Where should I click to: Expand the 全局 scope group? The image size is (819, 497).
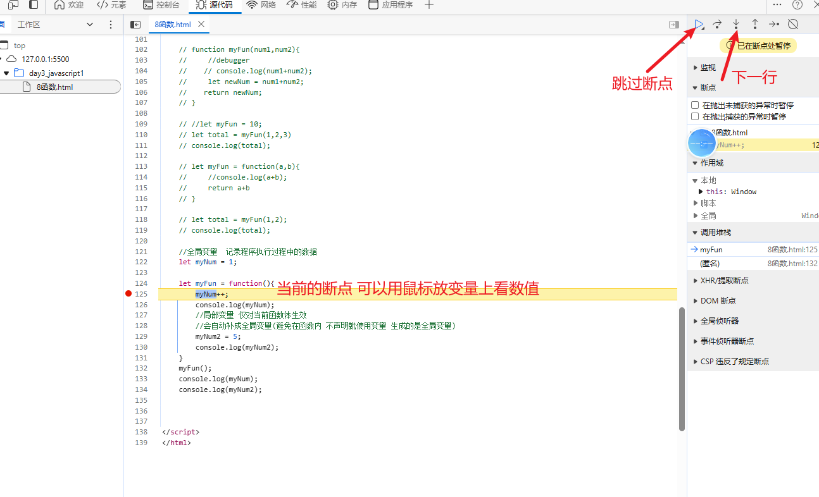click(x=696, y=216)
